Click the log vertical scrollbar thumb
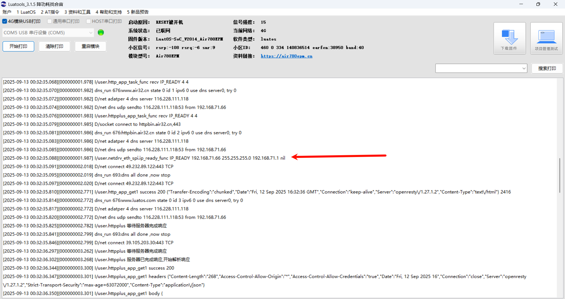The image size is (565, 299). [560, 176]
